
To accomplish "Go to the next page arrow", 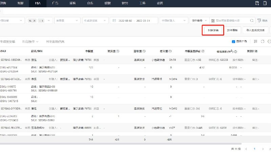I will [x=263, y=149].
